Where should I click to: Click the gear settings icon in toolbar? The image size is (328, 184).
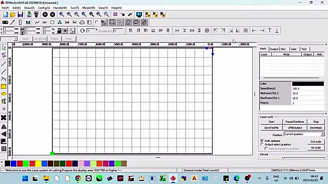pos(144,22)
